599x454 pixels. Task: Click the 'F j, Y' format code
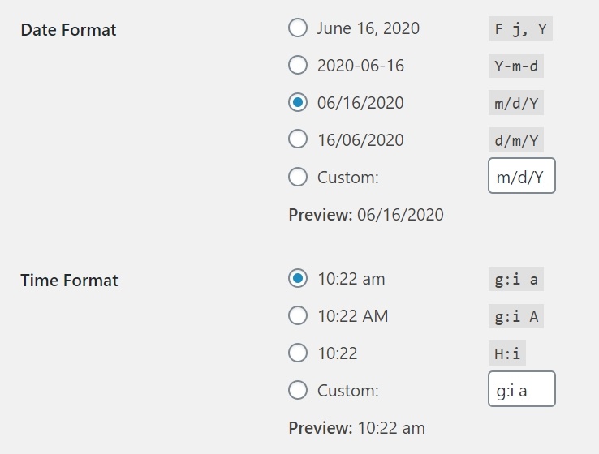[x=520, y=29]
